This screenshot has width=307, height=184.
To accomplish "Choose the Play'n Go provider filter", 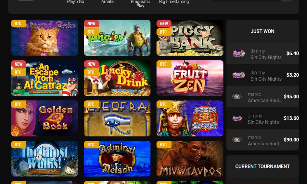I will click(x=76, y=2).
